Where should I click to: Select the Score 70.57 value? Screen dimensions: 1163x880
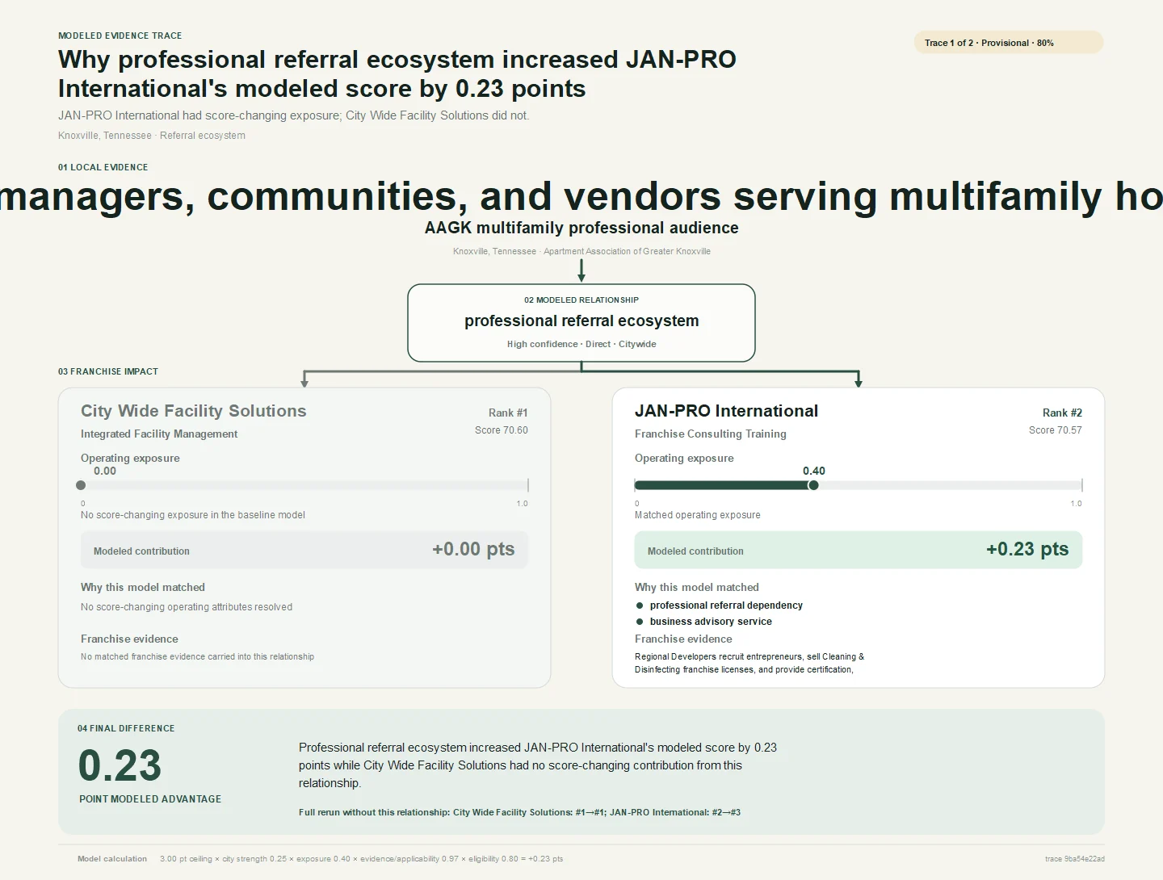tap(1056, 430)
